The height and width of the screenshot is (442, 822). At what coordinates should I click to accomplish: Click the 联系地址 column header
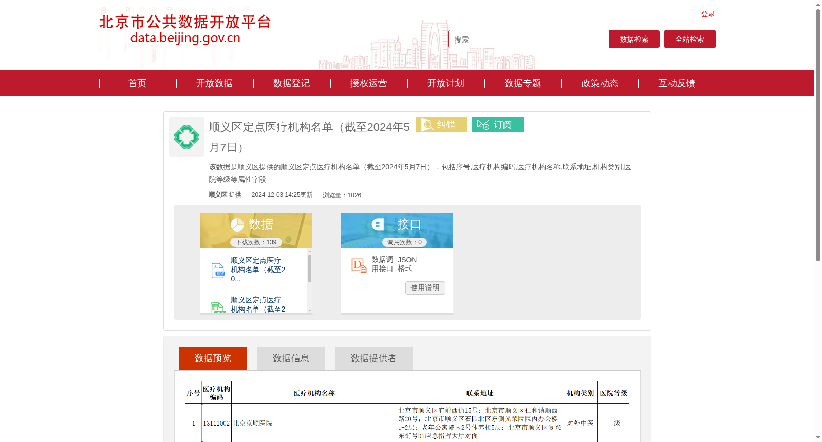pyautogui.click(x=480, y=393)
